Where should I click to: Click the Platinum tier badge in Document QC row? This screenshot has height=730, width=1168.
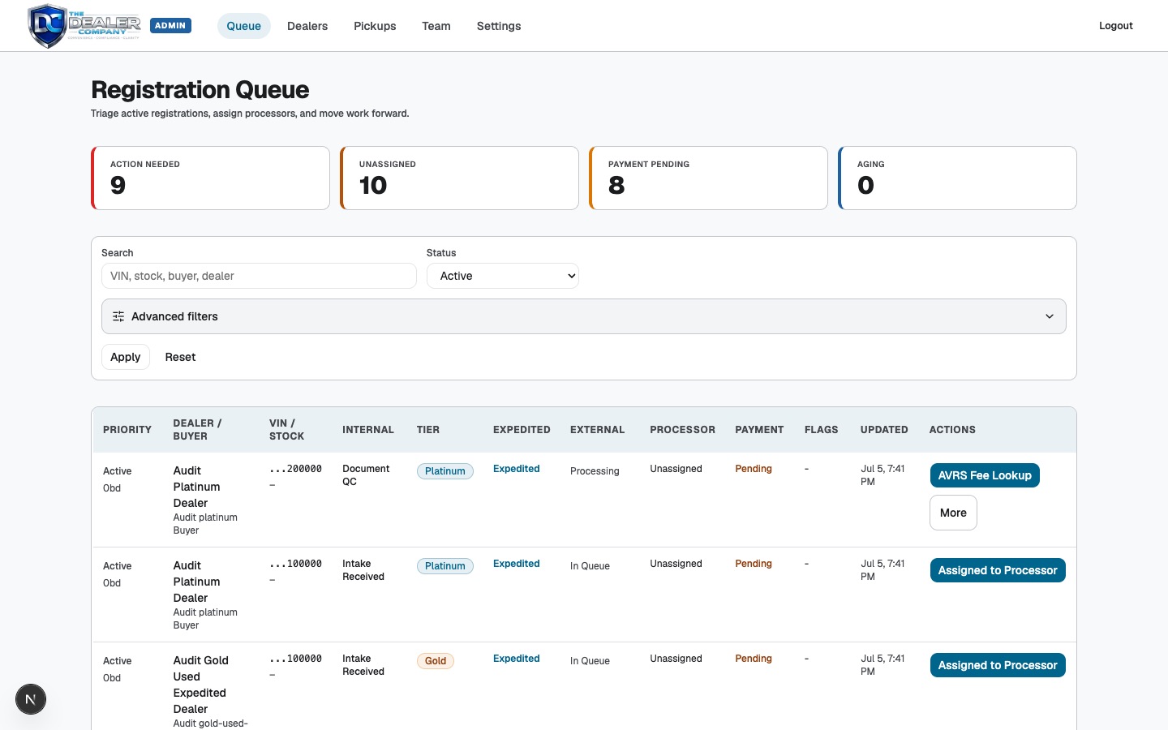[445, 471]
